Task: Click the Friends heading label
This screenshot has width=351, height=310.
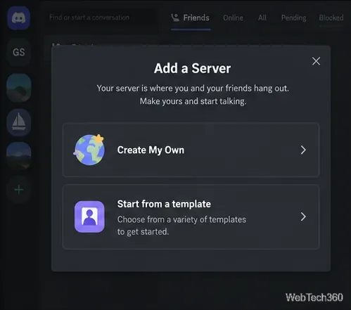Action: 196,18
